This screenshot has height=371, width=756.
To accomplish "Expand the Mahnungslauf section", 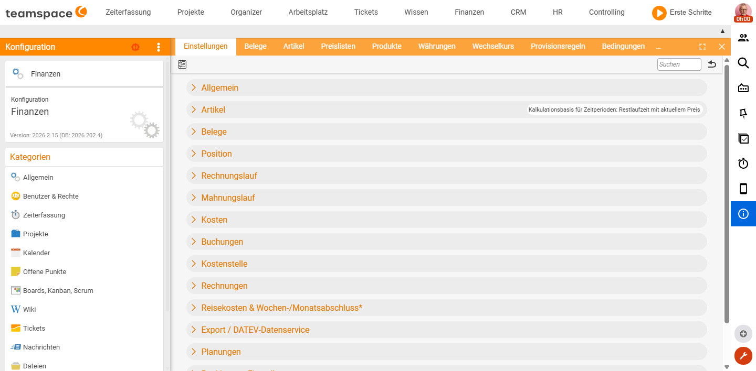I will [447, 198].
